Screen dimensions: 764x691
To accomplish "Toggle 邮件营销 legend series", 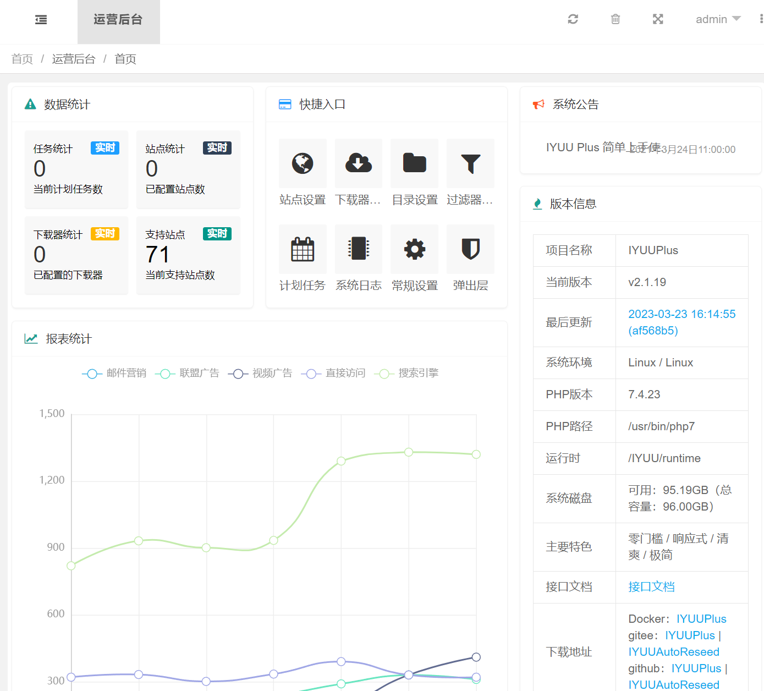I will pos(114,373).
